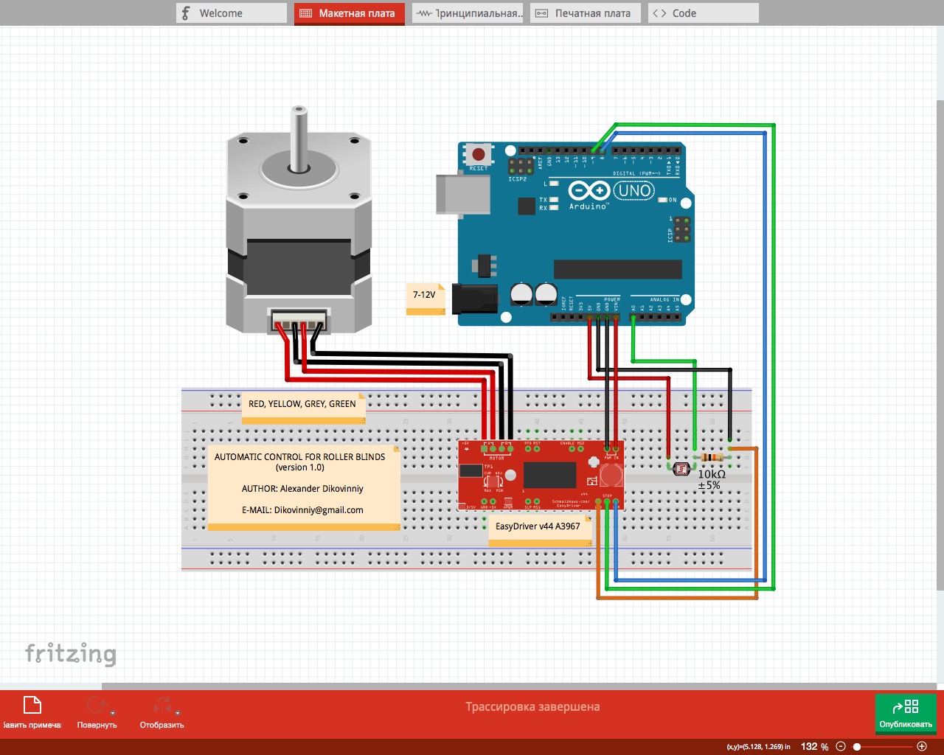Click the 132 % zoom level field
This screenshot has width=944, height=755.
pos(814,746)
